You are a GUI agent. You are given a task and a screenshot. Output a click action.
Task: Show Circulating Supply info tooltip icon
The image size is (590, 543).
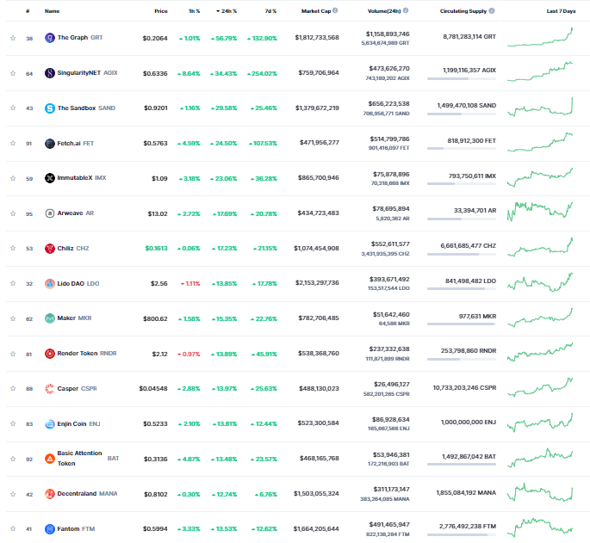coord(492,10)
